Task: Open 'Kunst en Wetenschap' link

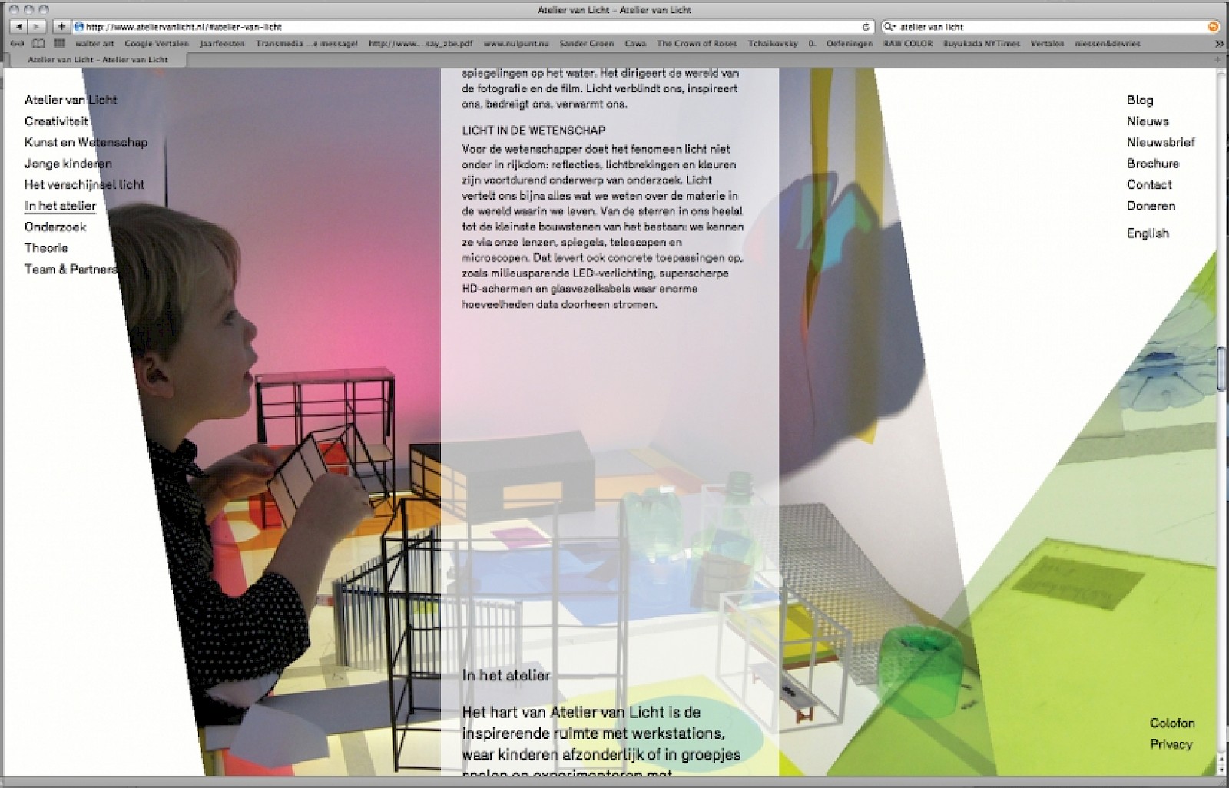Action: pos(86,142)
